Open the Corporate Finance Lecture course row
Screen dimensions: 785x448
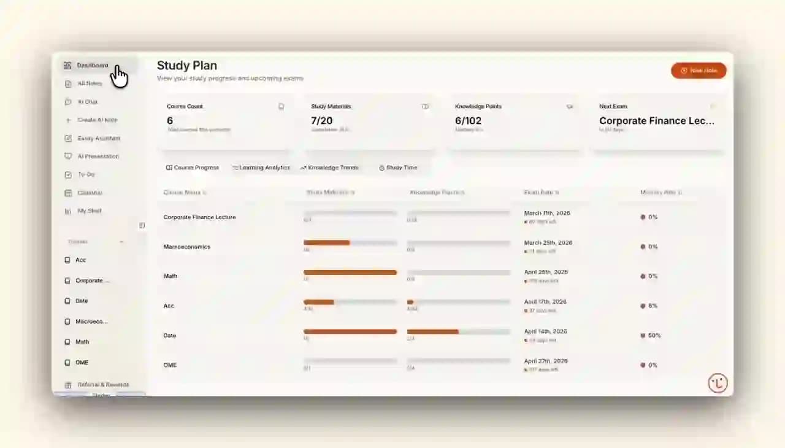[199, 217]
